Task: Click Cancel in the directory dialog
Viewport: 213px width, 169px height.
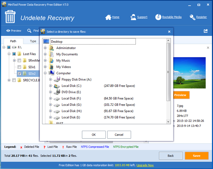Action: 119,135
